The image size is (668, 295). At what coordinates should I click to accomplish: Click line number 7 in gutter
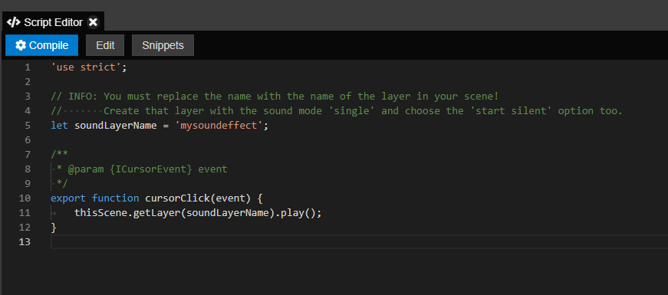28,155
